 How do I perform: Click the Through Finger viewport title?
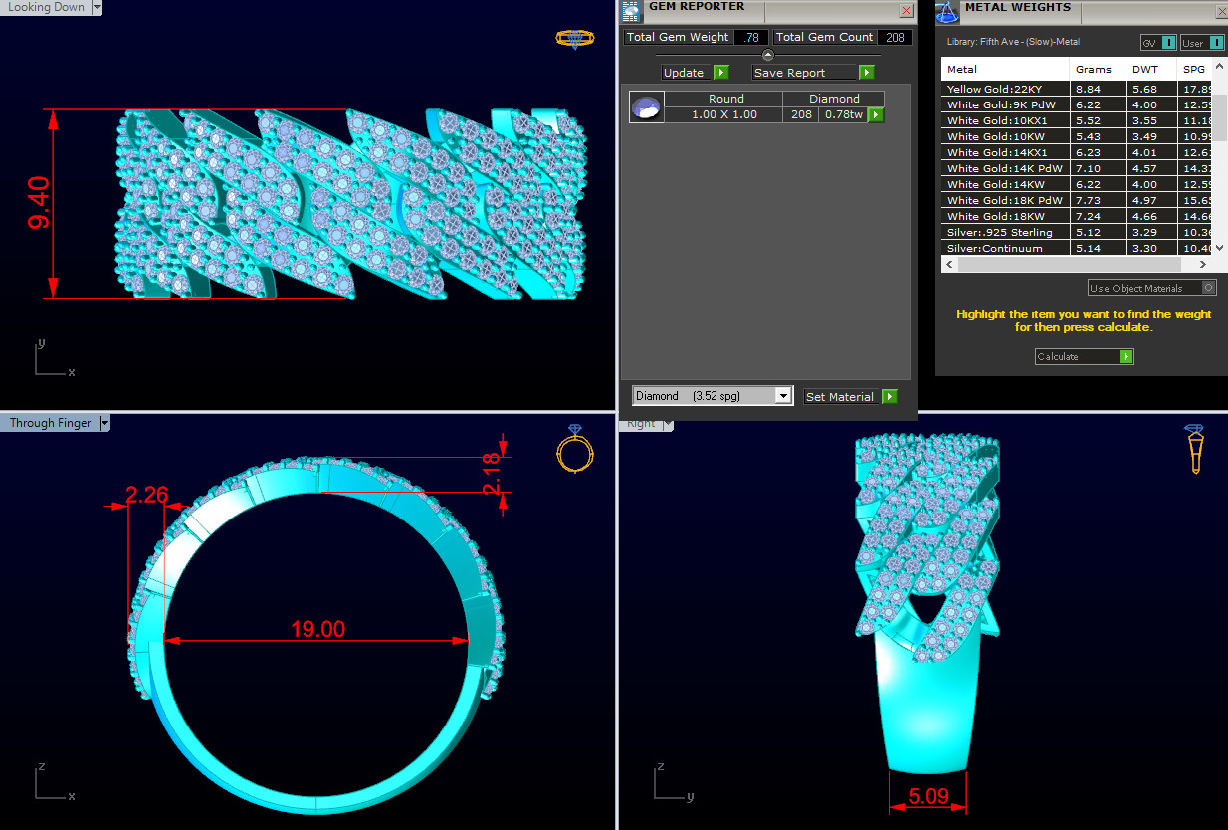[x=50, y=423]
